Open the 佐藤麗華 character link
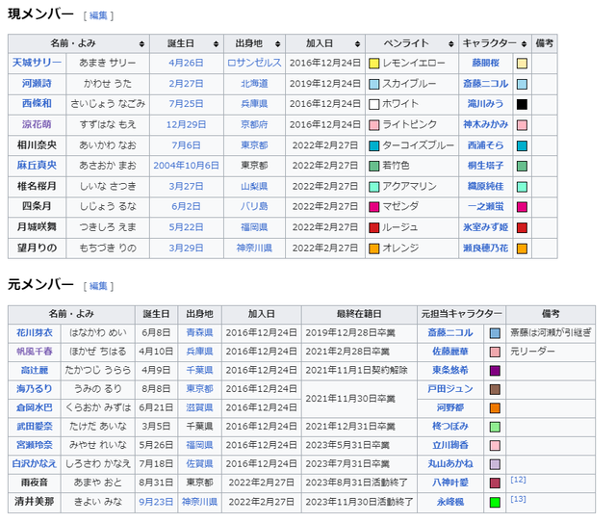 450,352
